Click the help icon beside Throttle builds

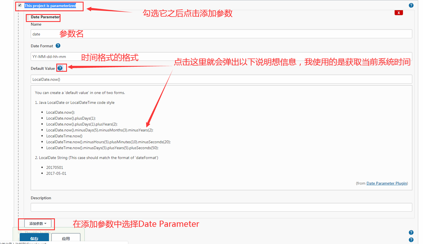click(411, 232)
